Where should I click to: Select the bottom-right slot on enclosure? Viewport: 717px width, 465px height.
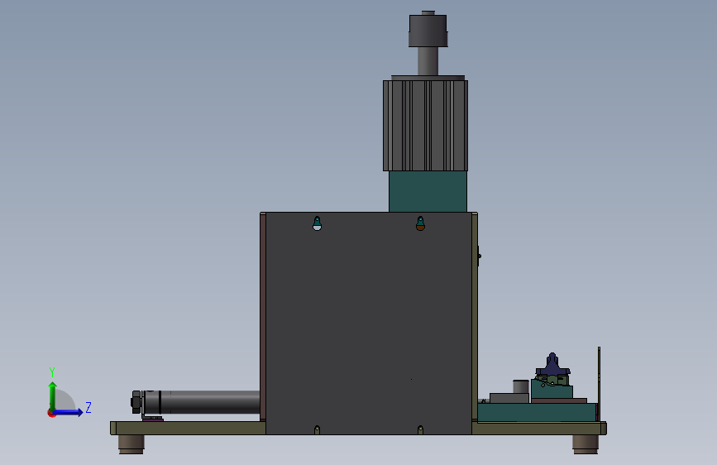click(420, 429)
